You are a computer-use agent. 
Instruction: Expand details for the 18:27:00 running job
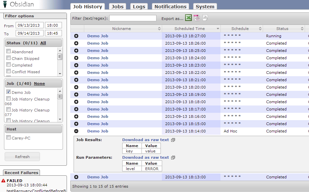(x=76, y=36)
